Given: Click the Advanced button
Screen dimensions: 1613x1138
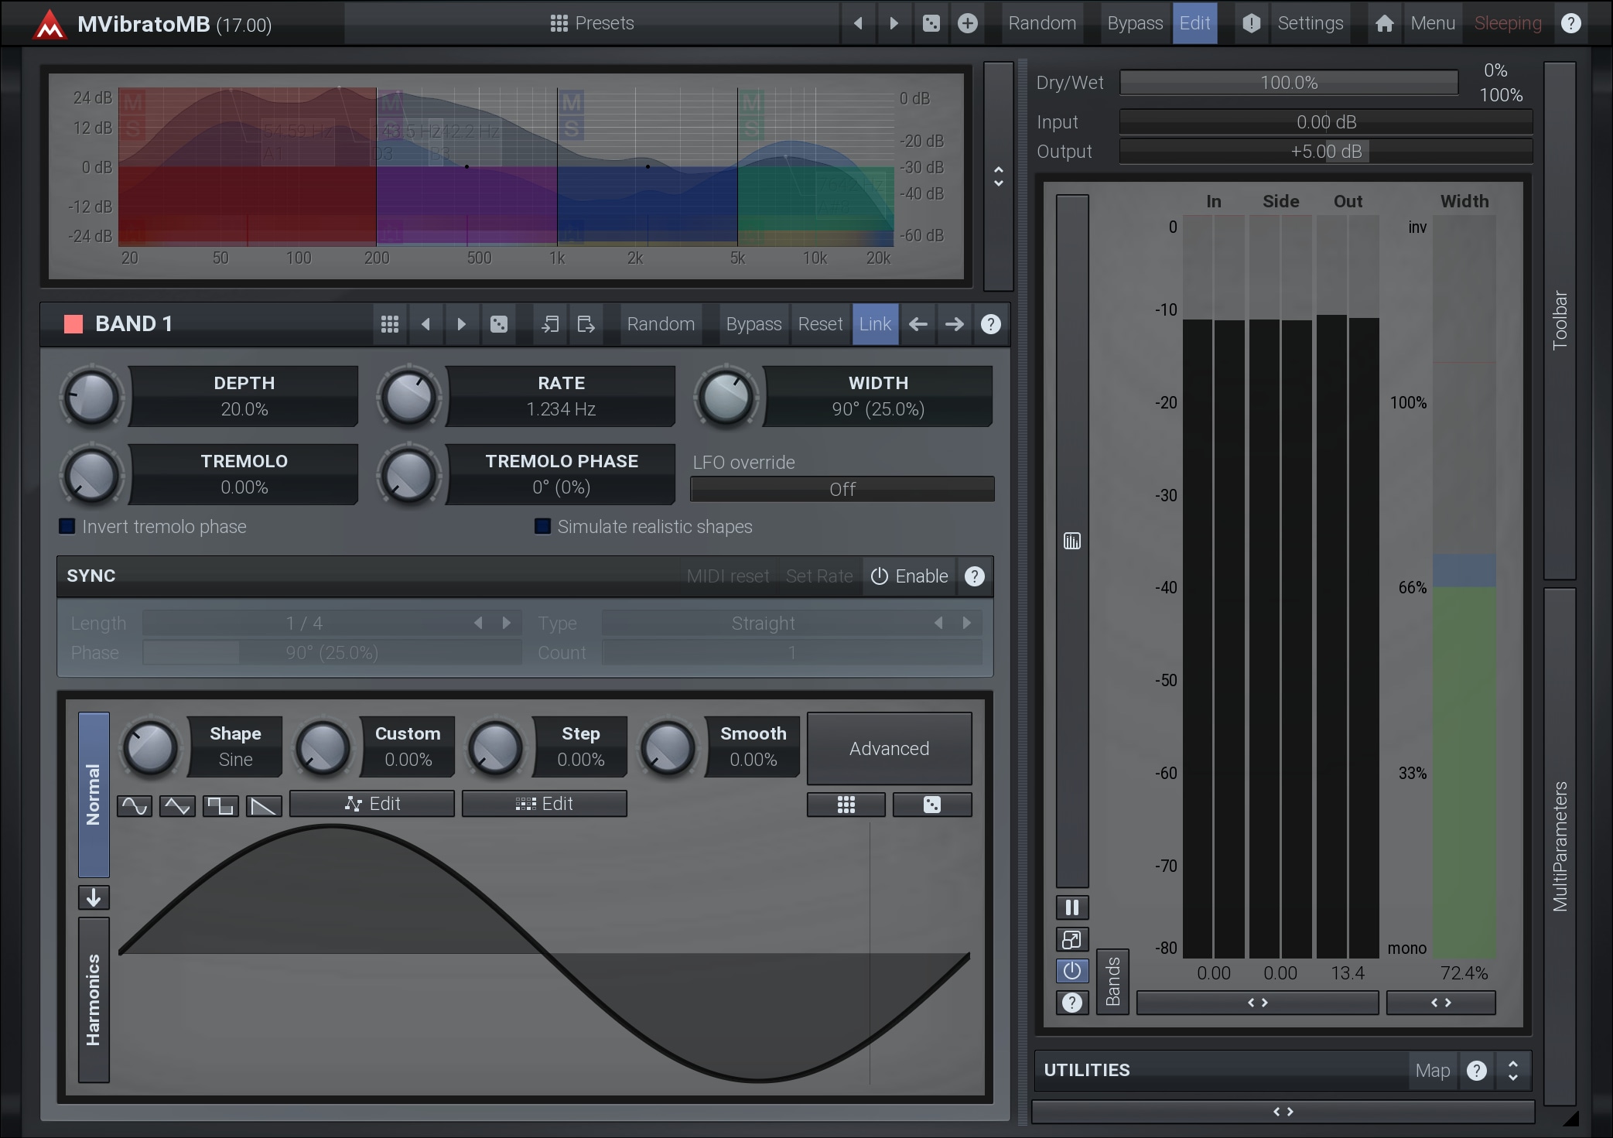Looking at the screenshot, I should [x=889, y=749].
